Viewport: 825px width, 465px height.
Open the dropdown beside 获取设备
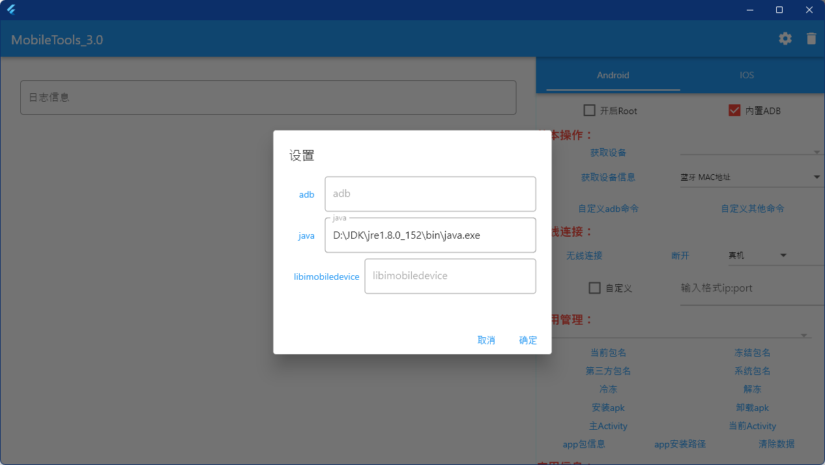pyautogui.click(x=752, y=152)
